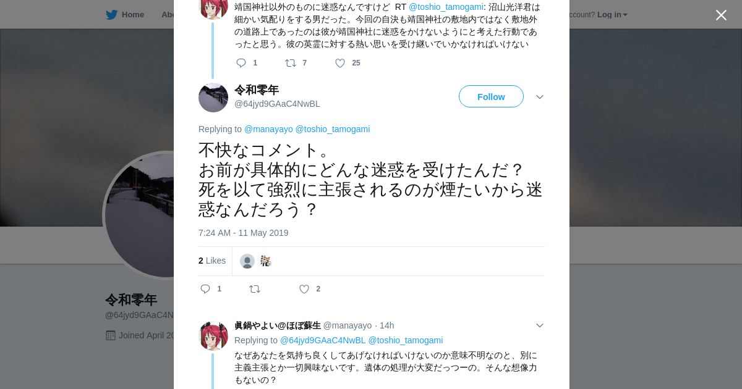
Task: Expand the chevron menu on manayayo's reply
Action: click(x=539, y=325)
